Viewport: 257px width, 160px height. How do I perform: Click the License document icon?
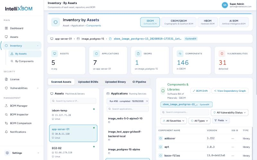(6, 79)
